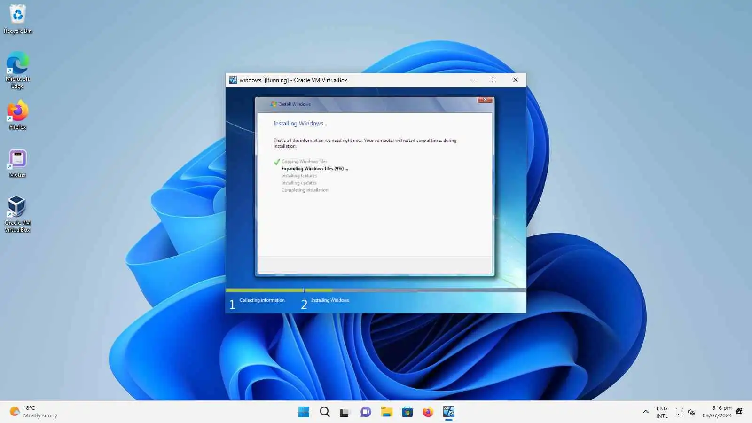Select the Oracle VM VirtualBox desktop shortcut
This screenshot has width=752, height=423.
[x=17, y=214]
